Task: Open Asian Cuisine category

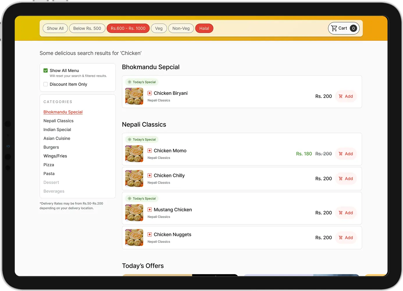Action: tap(57, 138)
